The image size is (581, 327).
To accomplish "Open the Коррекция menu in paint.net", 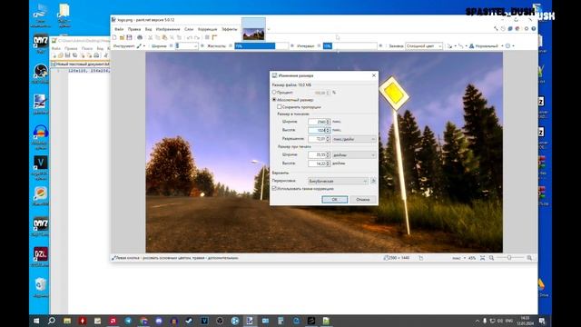I will tap(207, 29).
